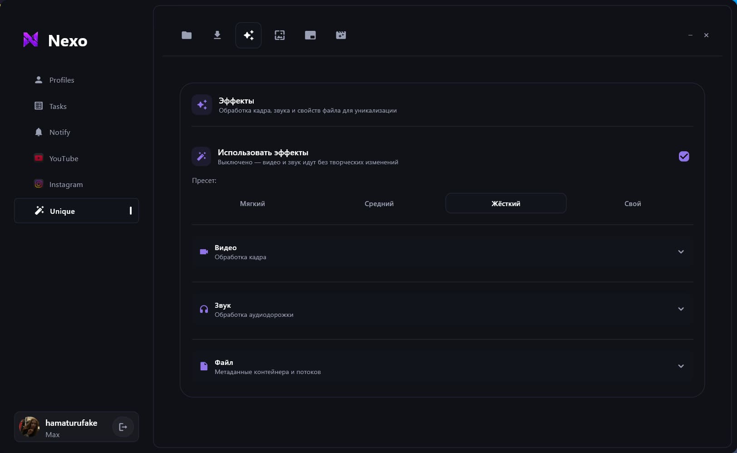Expand the Звук section chevron
Viewport: 737px width, 453px height.
[x=681, y=309]
